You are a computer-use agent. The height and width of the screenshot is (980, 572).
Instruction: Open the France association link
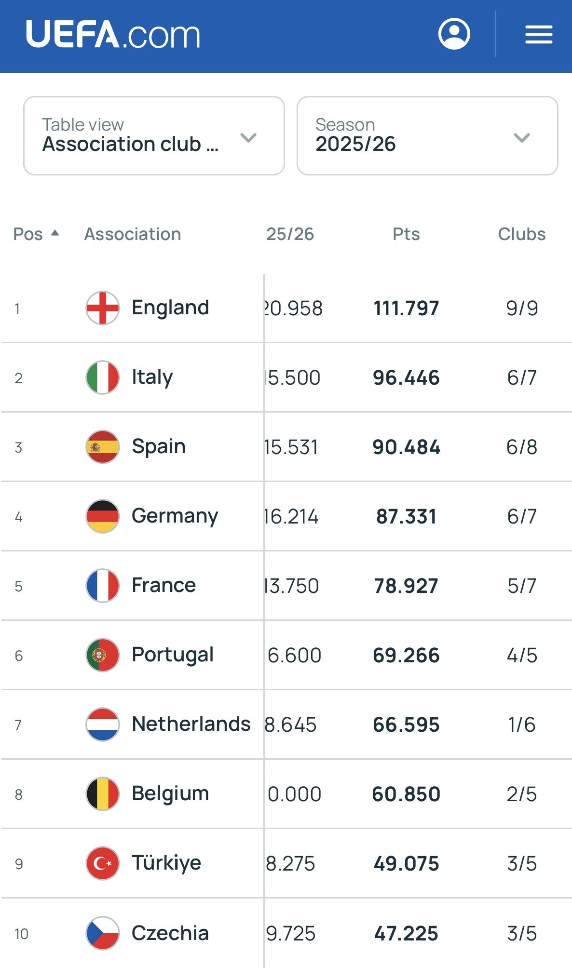pyautogui.click(x=163, y=585)
